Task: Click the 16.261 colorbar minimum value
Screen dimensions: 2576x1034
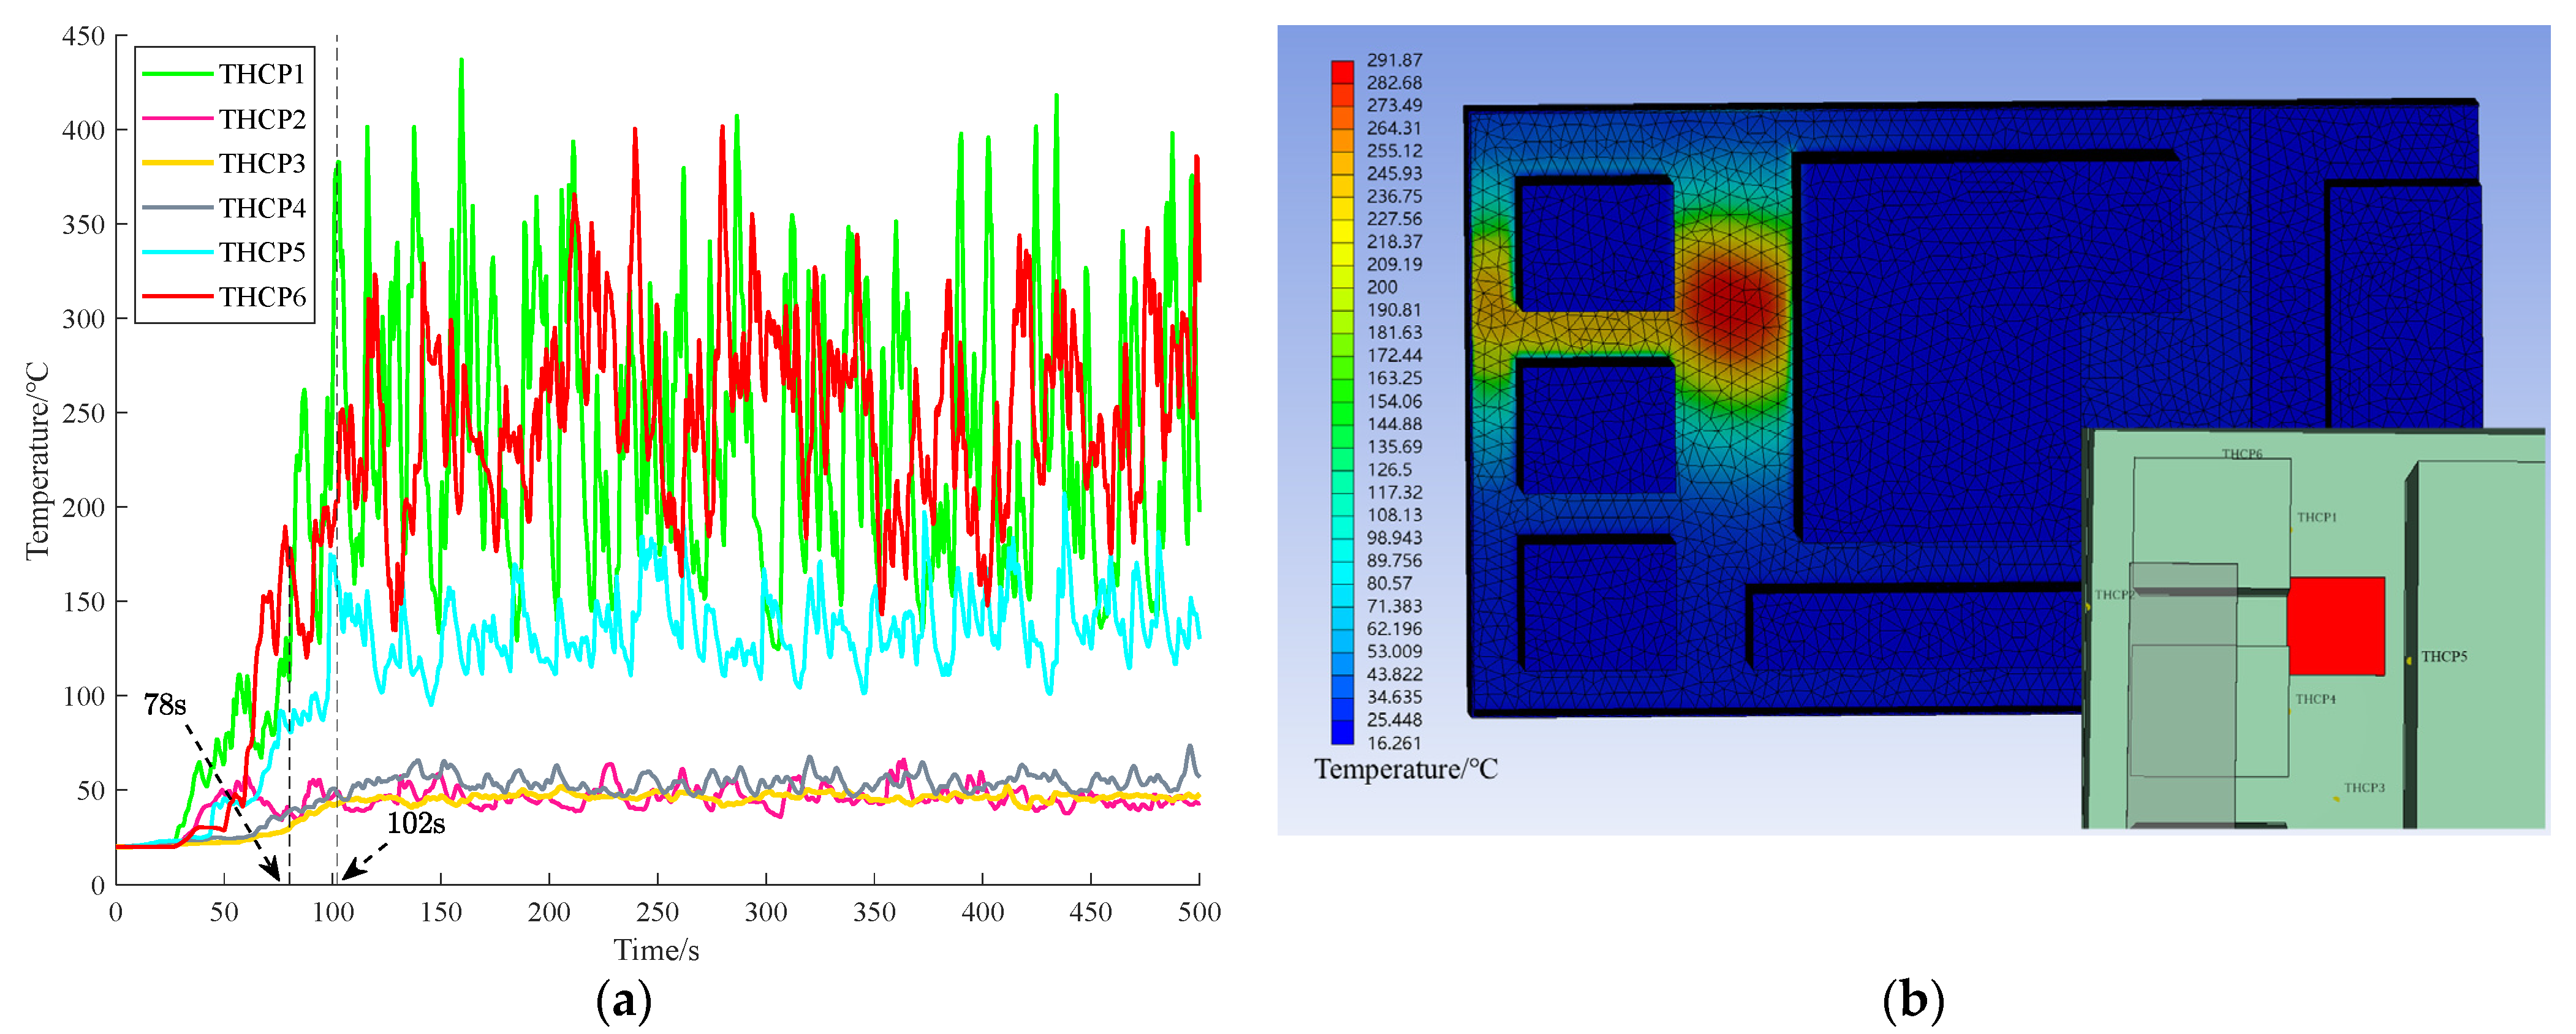Action: point(1394,743)
